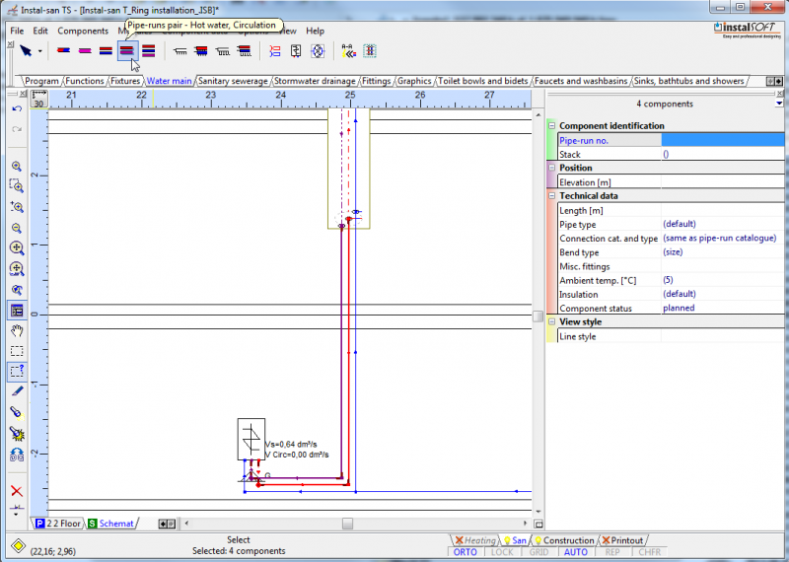The width and height of the screenshot is (789, 562).
Task: Pick the red-blue manifold icon
Action: [201, 51]
